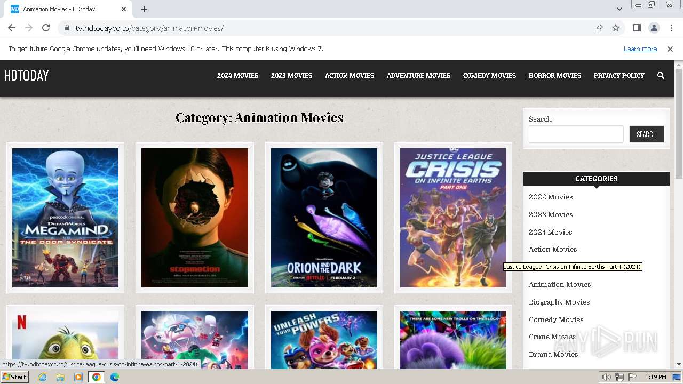Screen dimensions: 683x384
Task: View site security lock info
Action: 67,28
